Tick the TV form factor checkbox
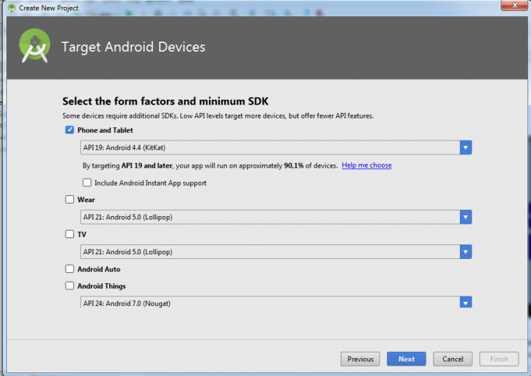 pos(69,234)
